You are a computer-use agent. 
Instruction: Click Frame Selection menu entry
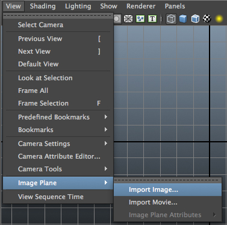coord(58,103)
